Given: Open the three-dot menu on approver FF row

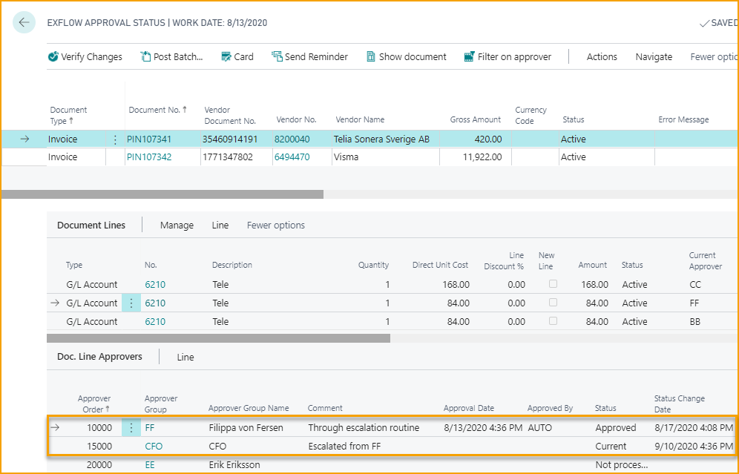Looking at the screenshot, I should (131, 428).
